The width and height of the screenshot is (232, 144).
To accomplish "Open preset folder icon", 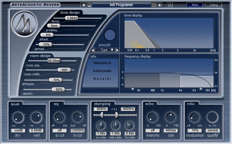I will click(x=153, y=5).
